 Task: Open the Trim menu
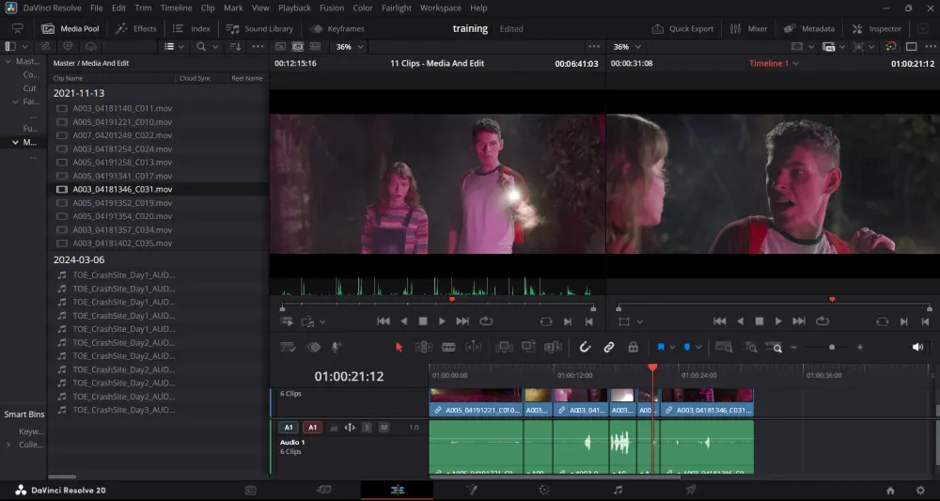point(143,8)
